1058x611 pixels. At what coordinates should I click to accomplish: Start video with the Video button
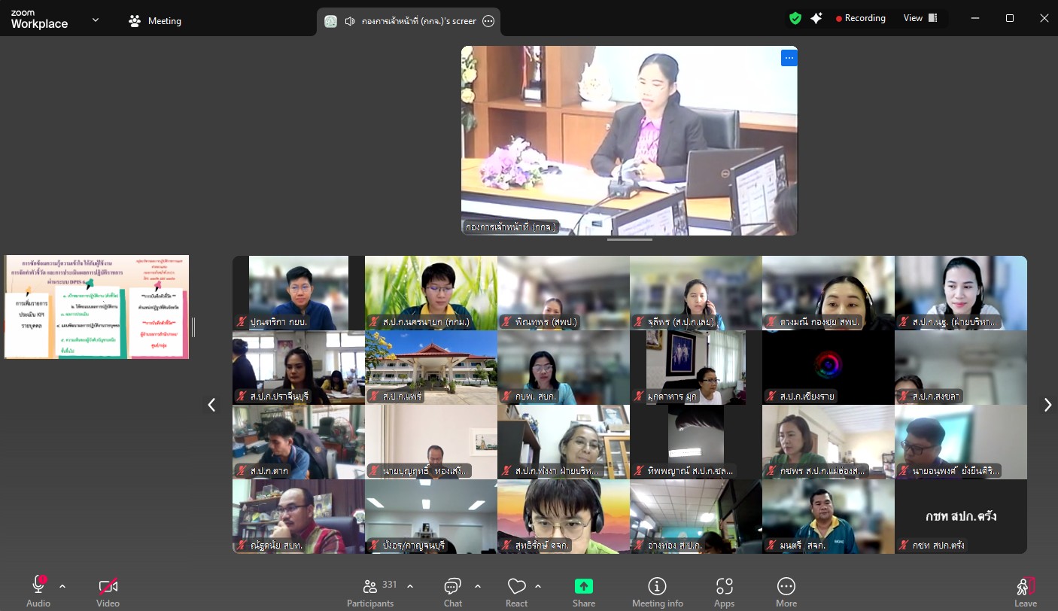pyautogui.click(x=108, y=591)
